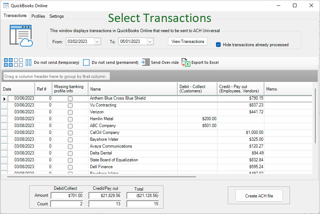Image resolution: width=320 pixels, height=214 pixels.
Task: Select the Dell Finance name cell
Action: pyautogui.click(x=133, y=167)
